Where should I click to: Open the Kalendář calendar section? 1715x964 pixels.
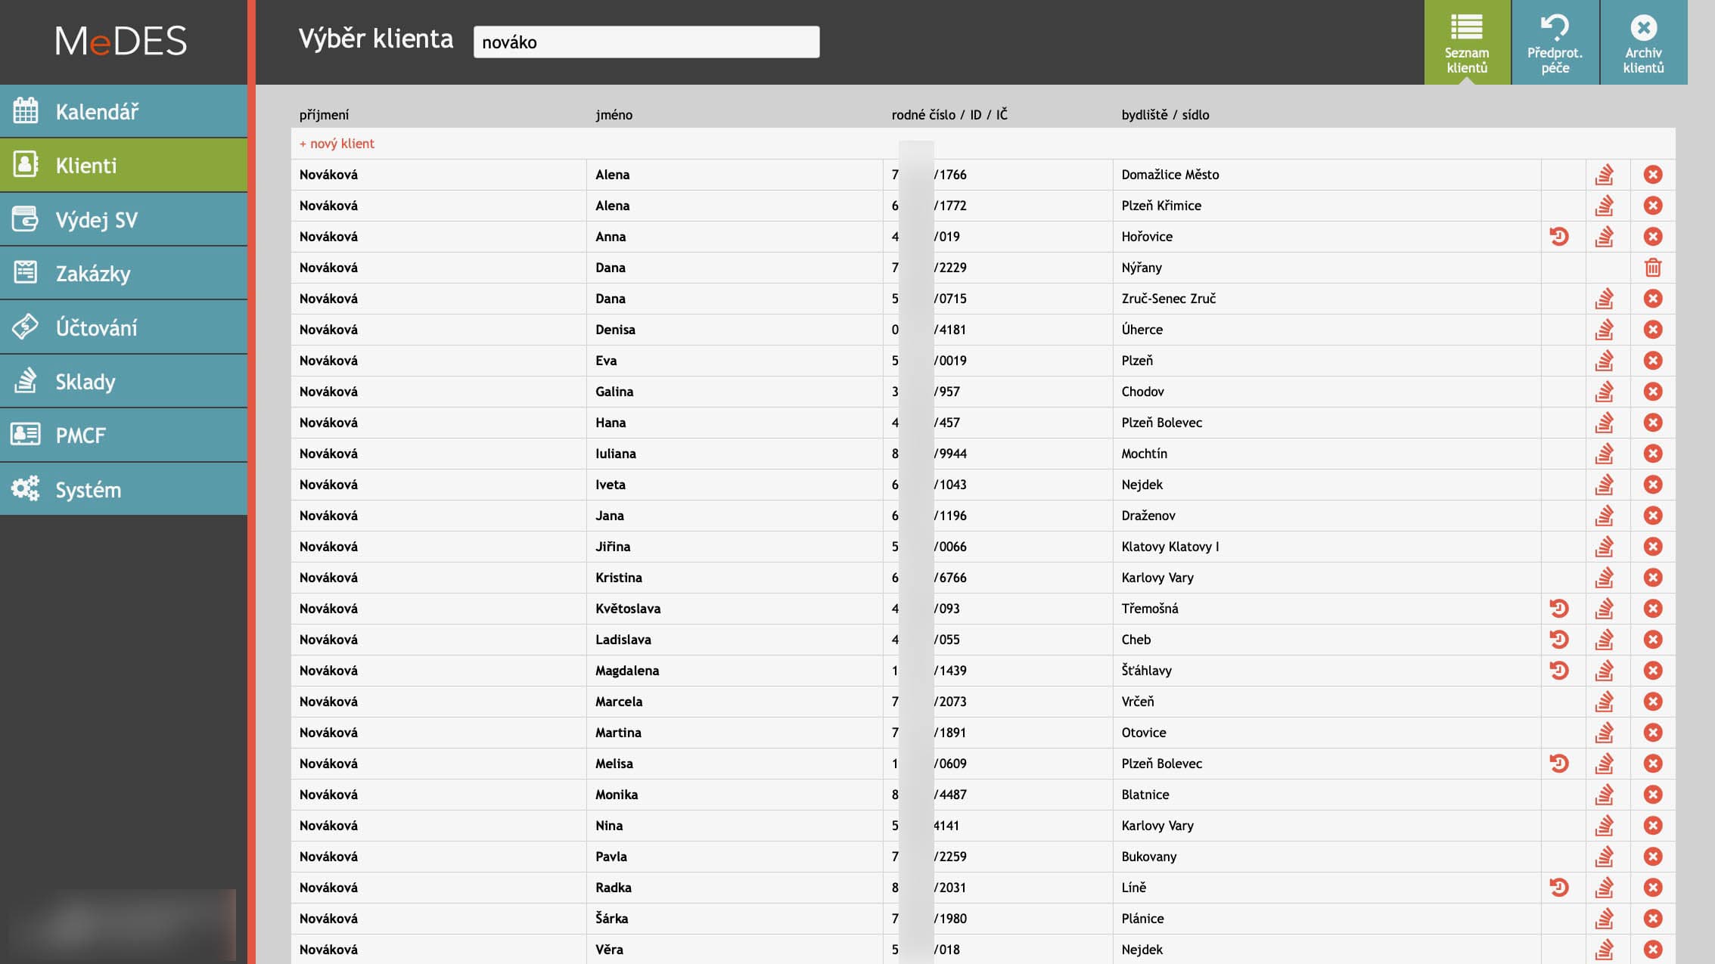coord(97,112)
